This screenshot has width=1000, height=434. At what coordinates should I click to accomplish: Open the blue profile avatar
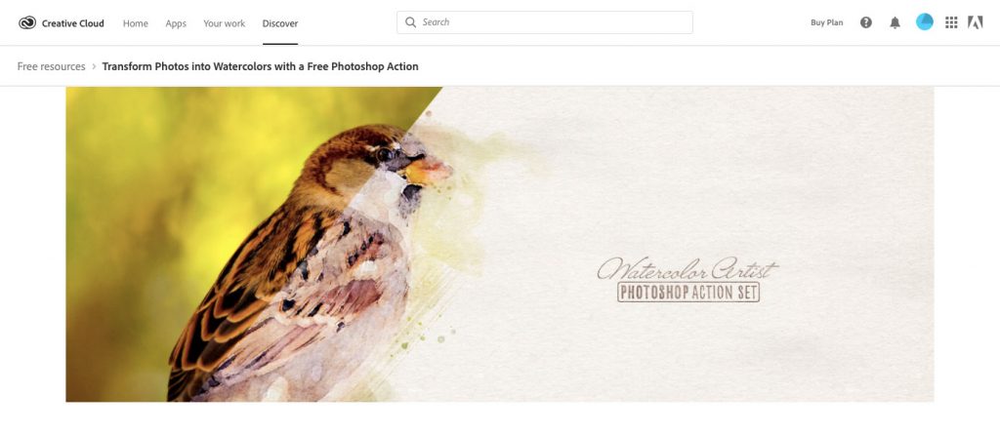tap(924, 22)
